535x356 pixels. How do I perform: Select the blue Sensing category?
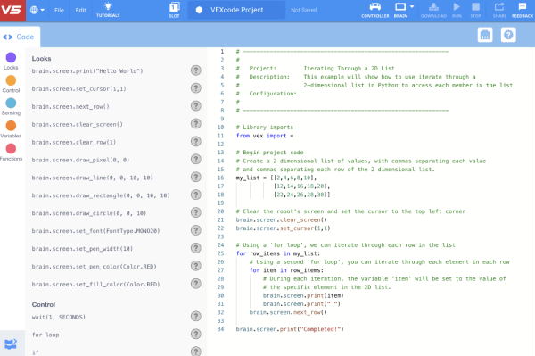click(x=11, y=106)
